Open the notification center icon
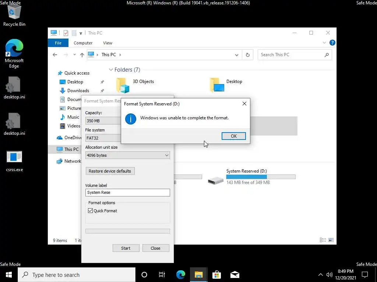This screenshot has width=377, height=282. (365, 275)
